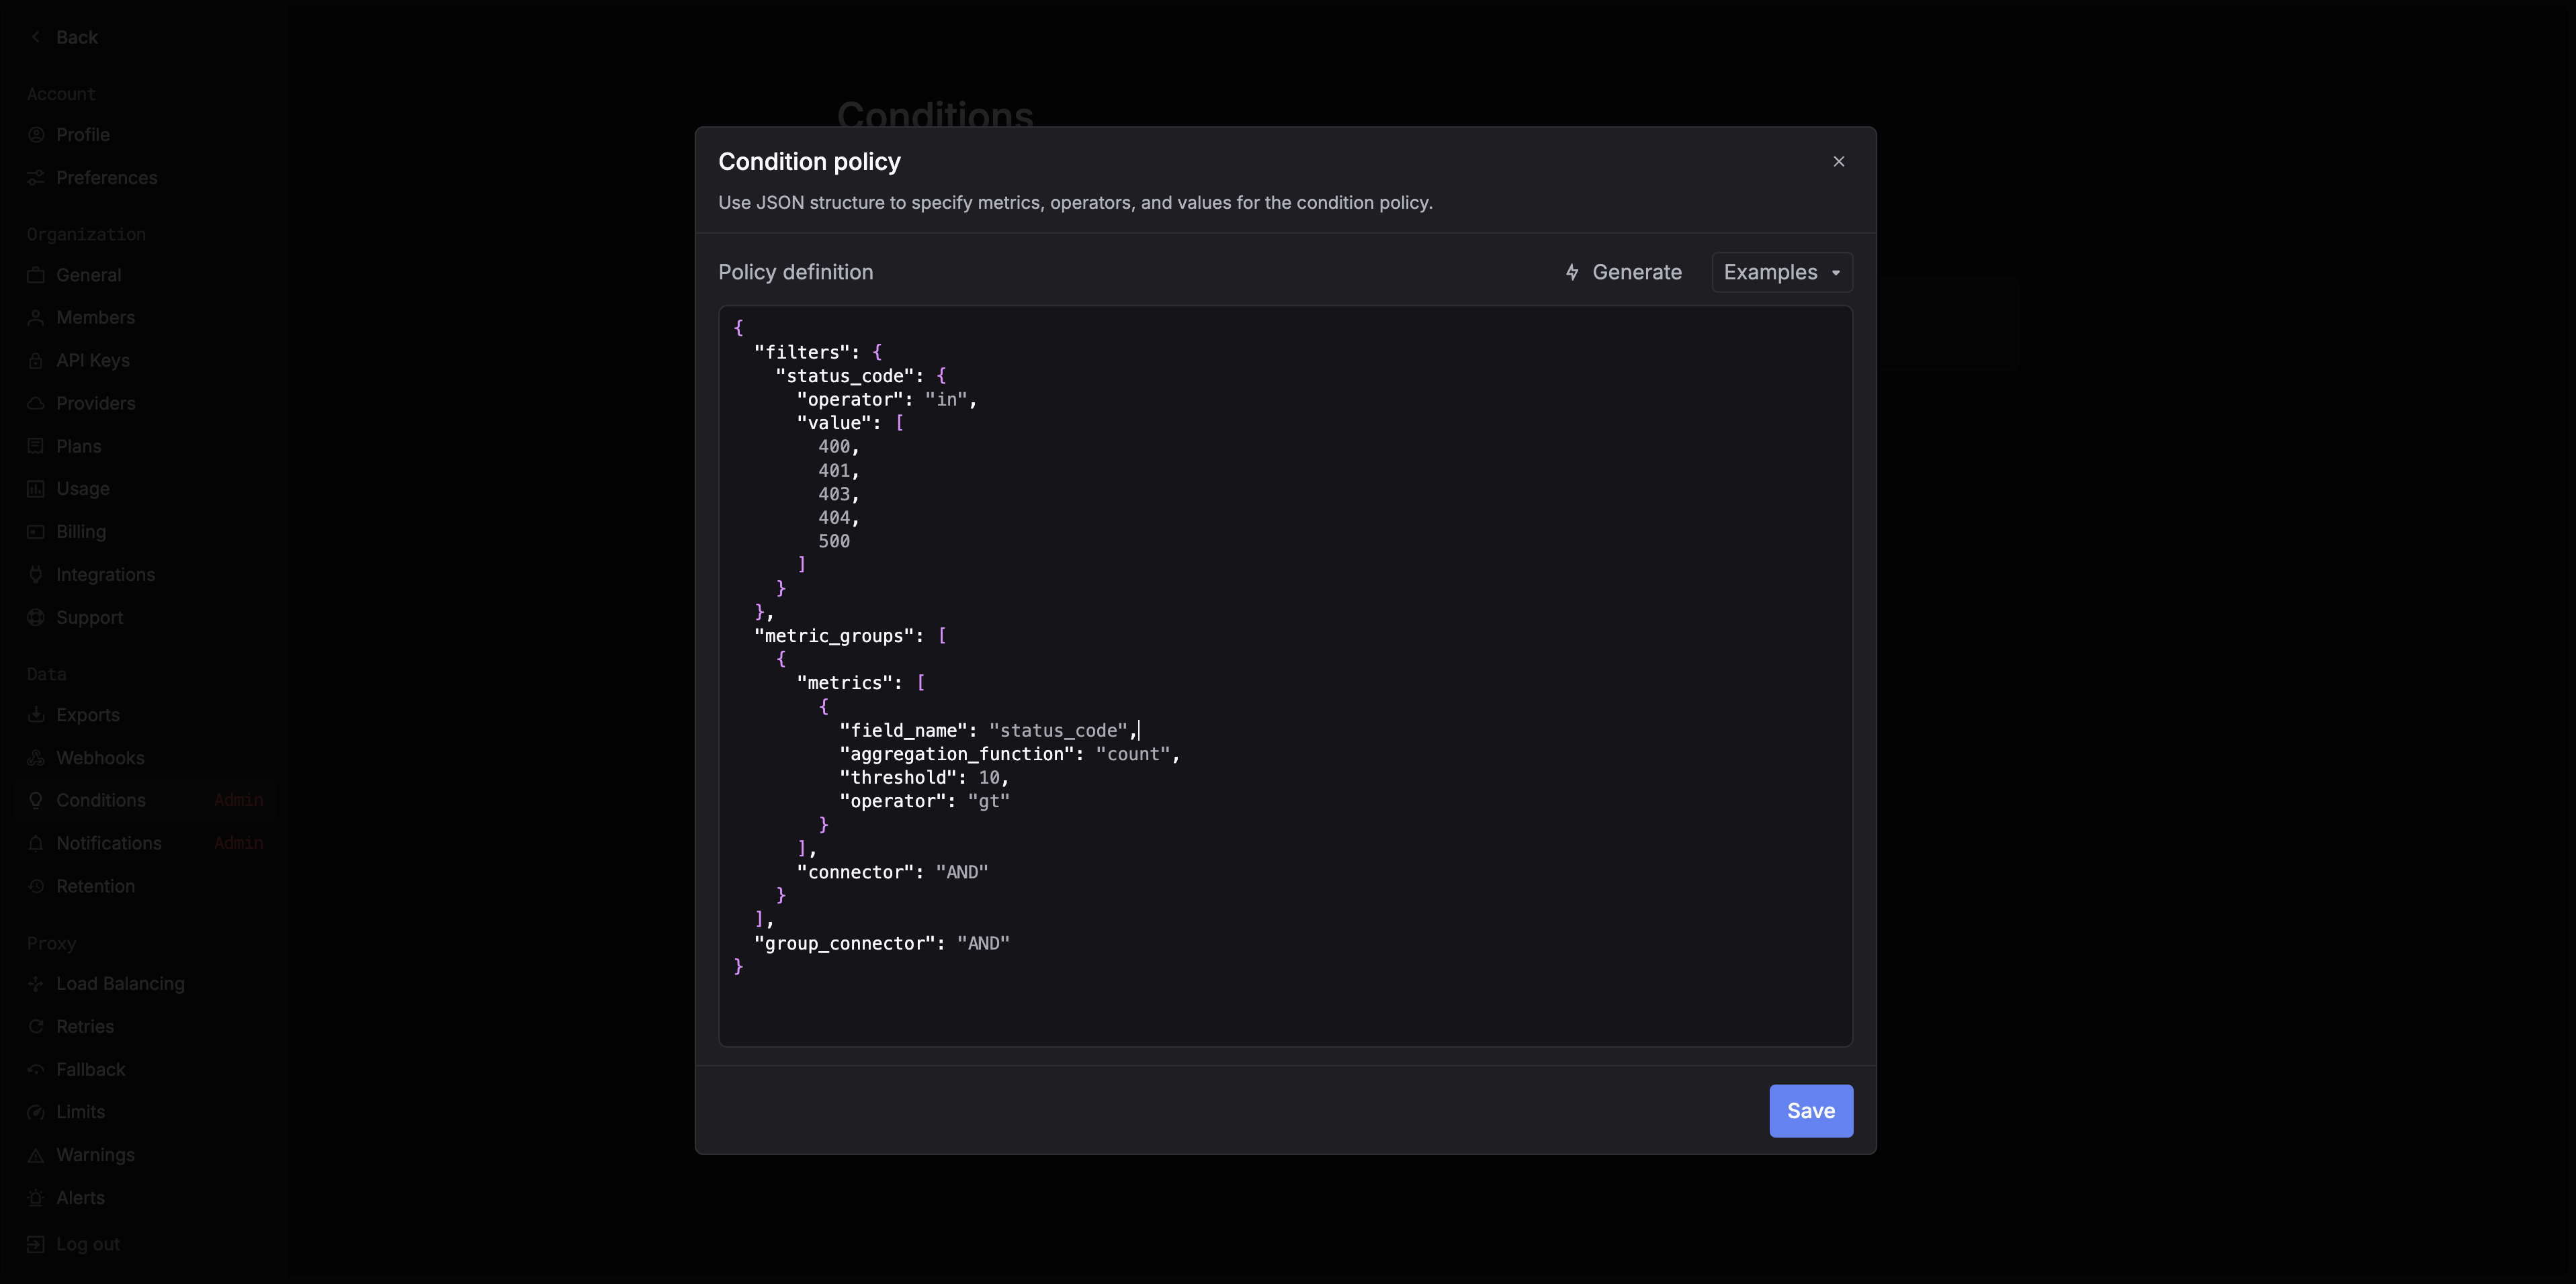Image resolution: width=2576 pixels, height=1284 pixels.
Task: Click the Generate button text
Action: [x=1636, y=272]
